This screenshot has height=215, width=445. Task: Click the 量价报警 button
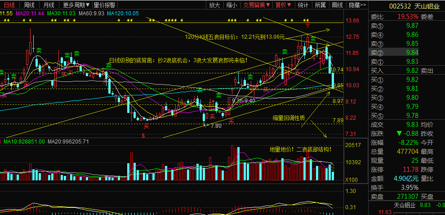[105, 5]
